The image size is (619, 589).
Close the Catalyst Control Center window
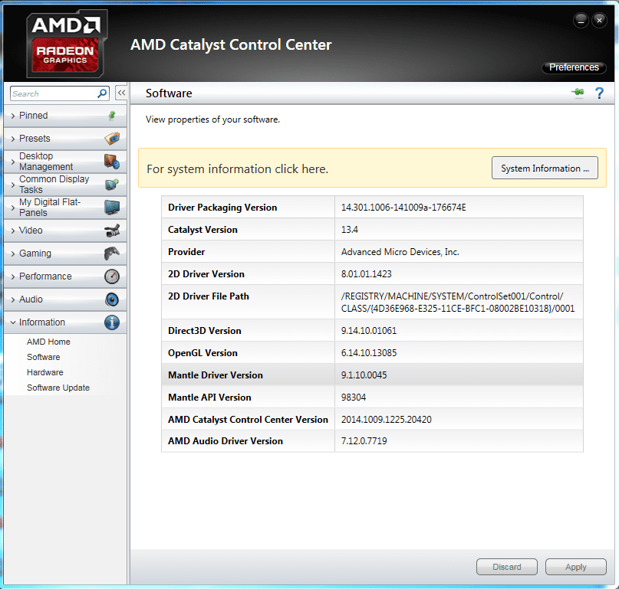(599, 20)
